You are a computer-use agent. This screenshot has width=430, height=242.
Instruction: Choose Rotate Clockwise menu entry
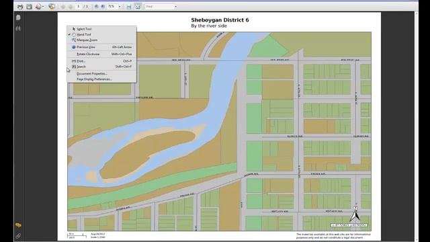(101, 54)
